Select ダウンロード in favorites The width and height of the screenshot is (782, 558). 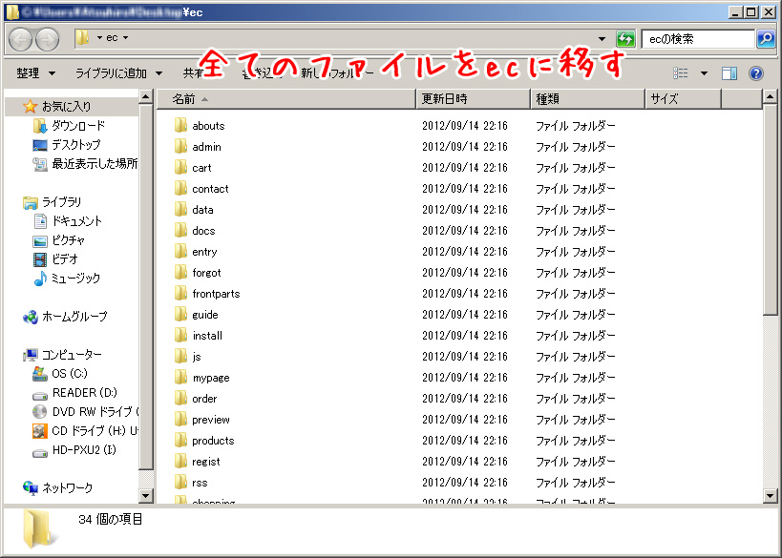point(77,126)
